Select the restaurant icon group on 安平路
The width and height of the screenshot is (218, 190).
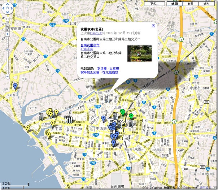click(x=69, y=119)
